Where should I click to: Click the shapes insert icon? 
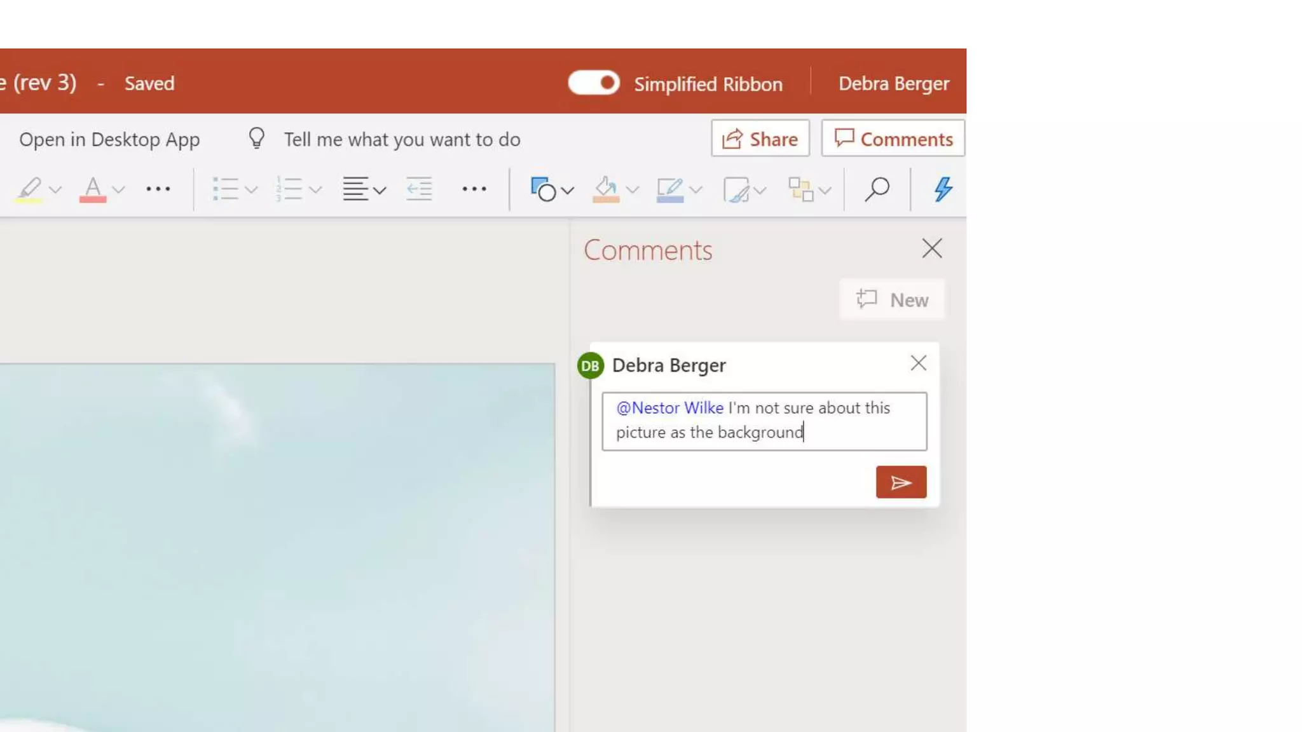point(543,189)
